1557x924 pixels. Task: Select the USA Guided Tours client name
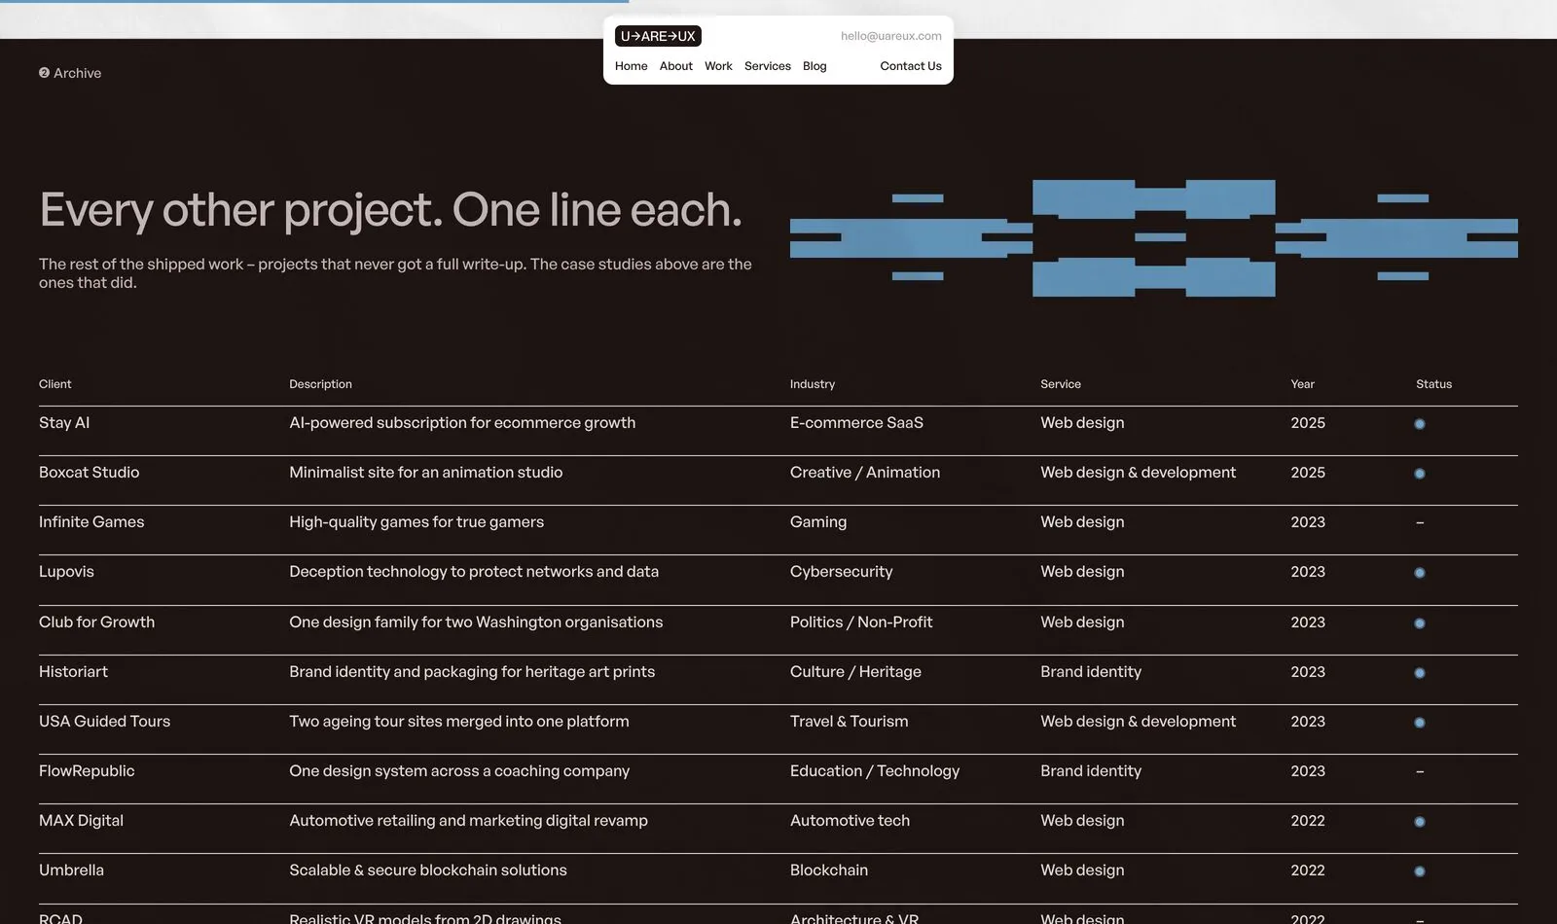click(104, 722)
